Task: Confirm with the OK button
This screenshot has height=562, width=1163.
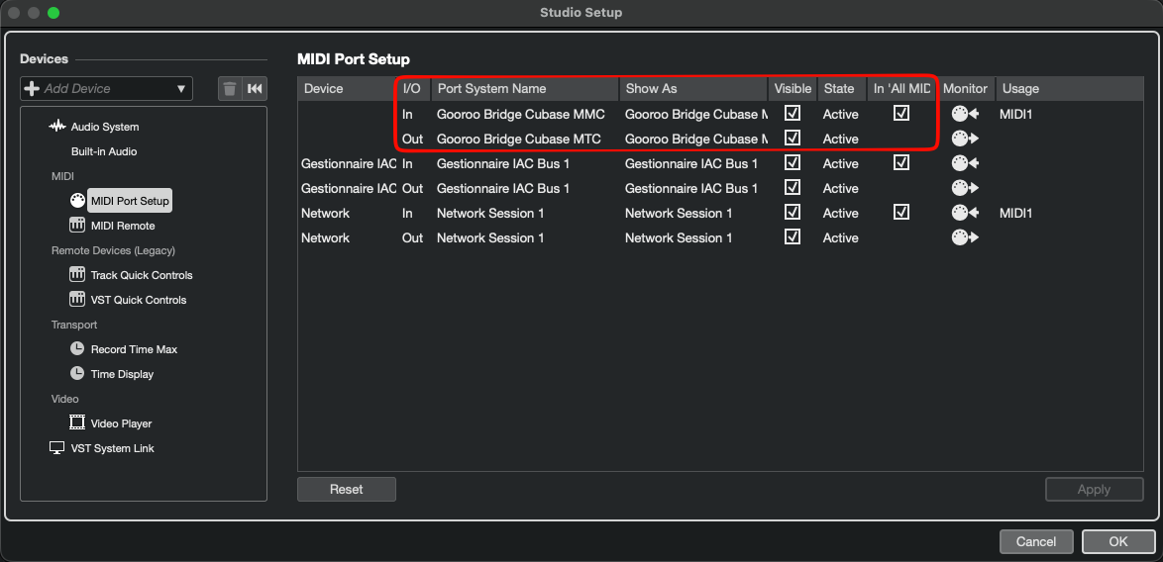Action: (1118, 541)
